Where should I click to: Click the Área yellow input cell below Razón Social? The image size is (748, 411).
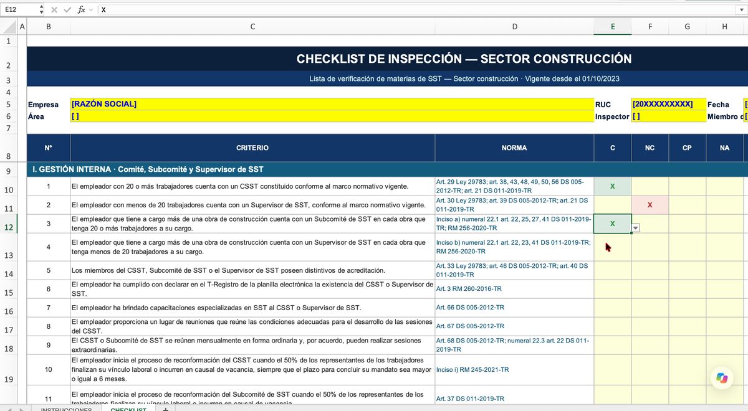tap(332, 116)
